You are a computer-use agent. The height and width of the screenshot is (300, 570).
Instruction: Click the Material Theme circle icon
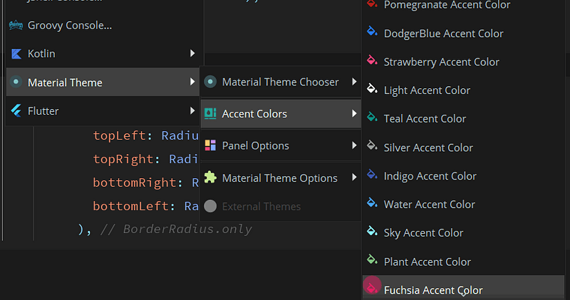[16, 82]
